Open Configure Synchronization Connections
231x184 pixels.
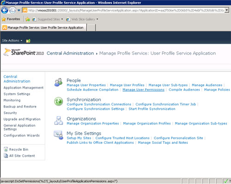(99, 104)
